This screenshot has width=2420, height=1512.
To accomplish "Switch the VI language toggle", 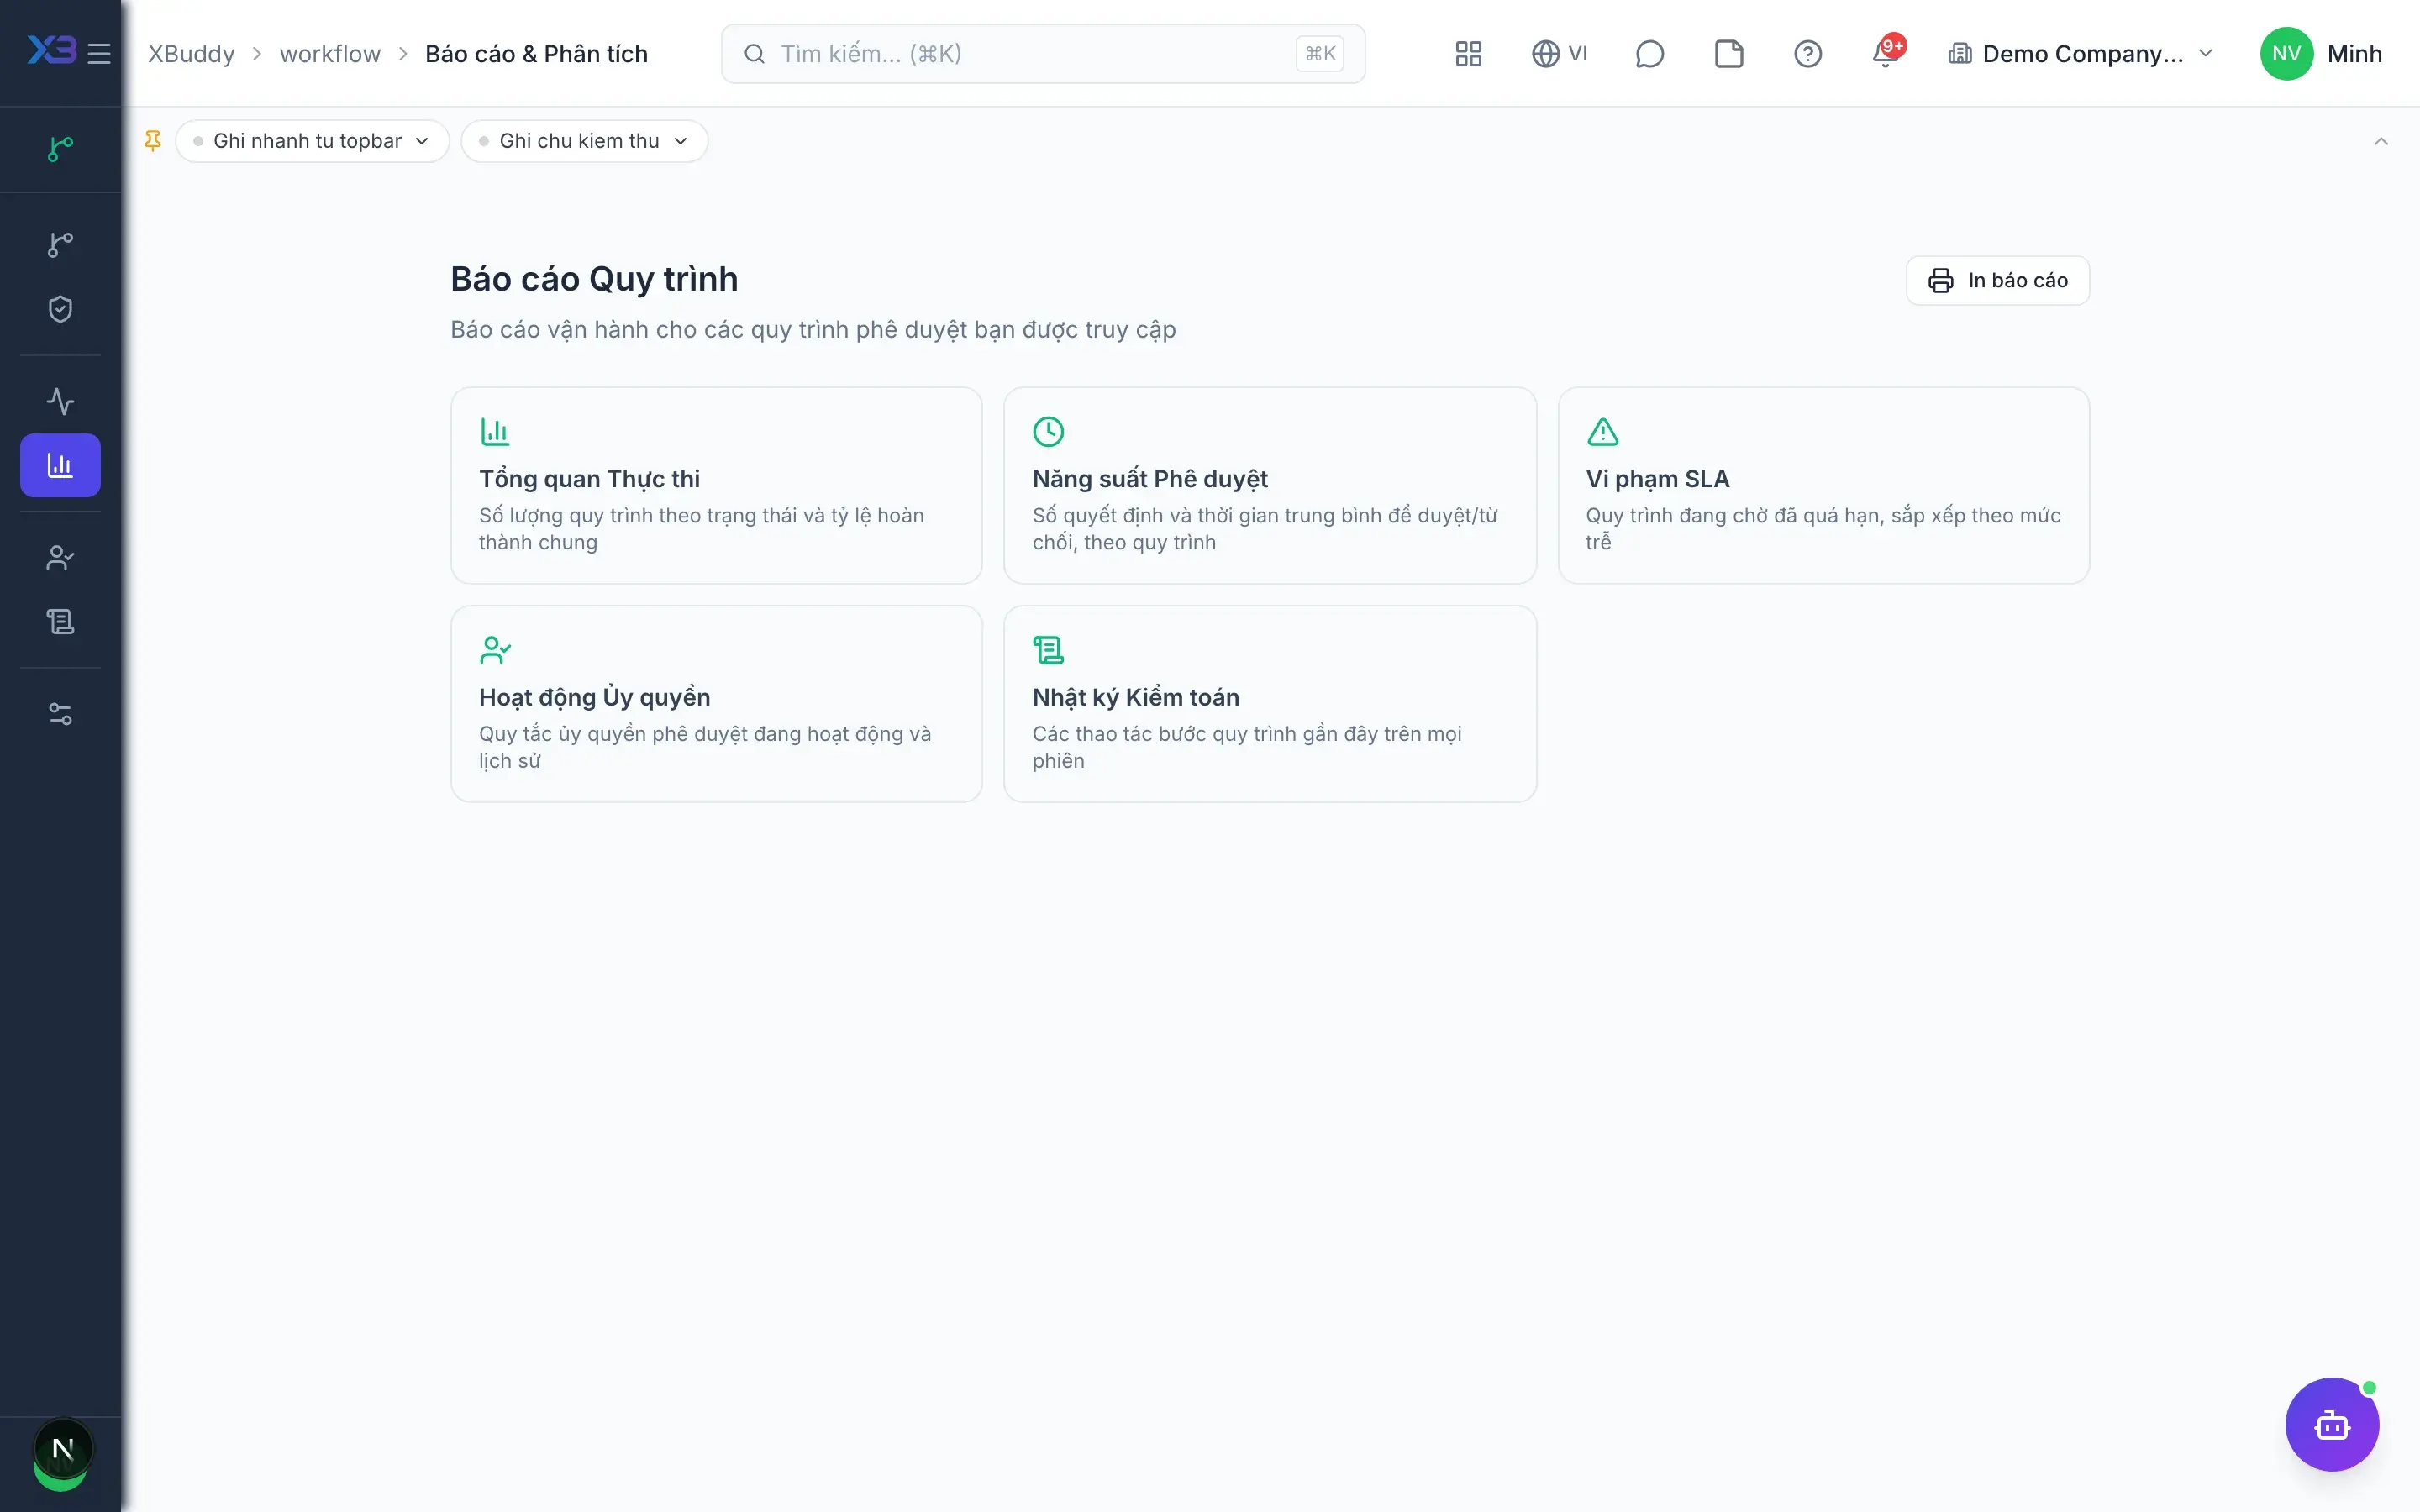I will pyautogui.click(x=1559, y=54).
